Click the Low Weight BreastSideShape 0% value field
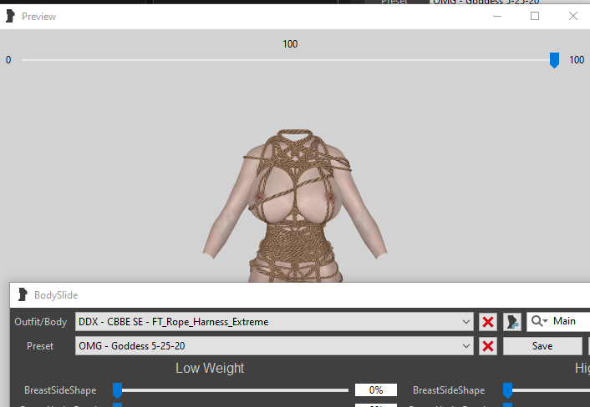 (375, 390)
